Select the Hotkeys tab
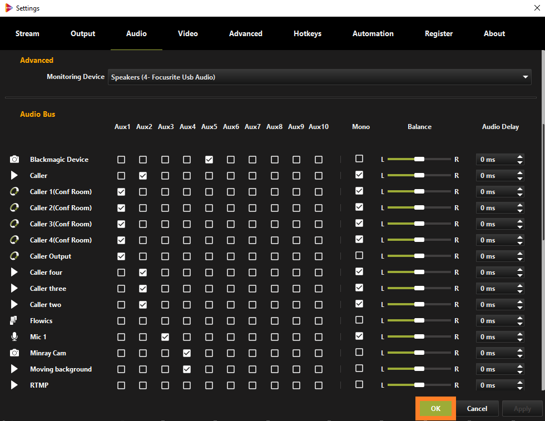545x421 pixels. click(x=307, y=34)
